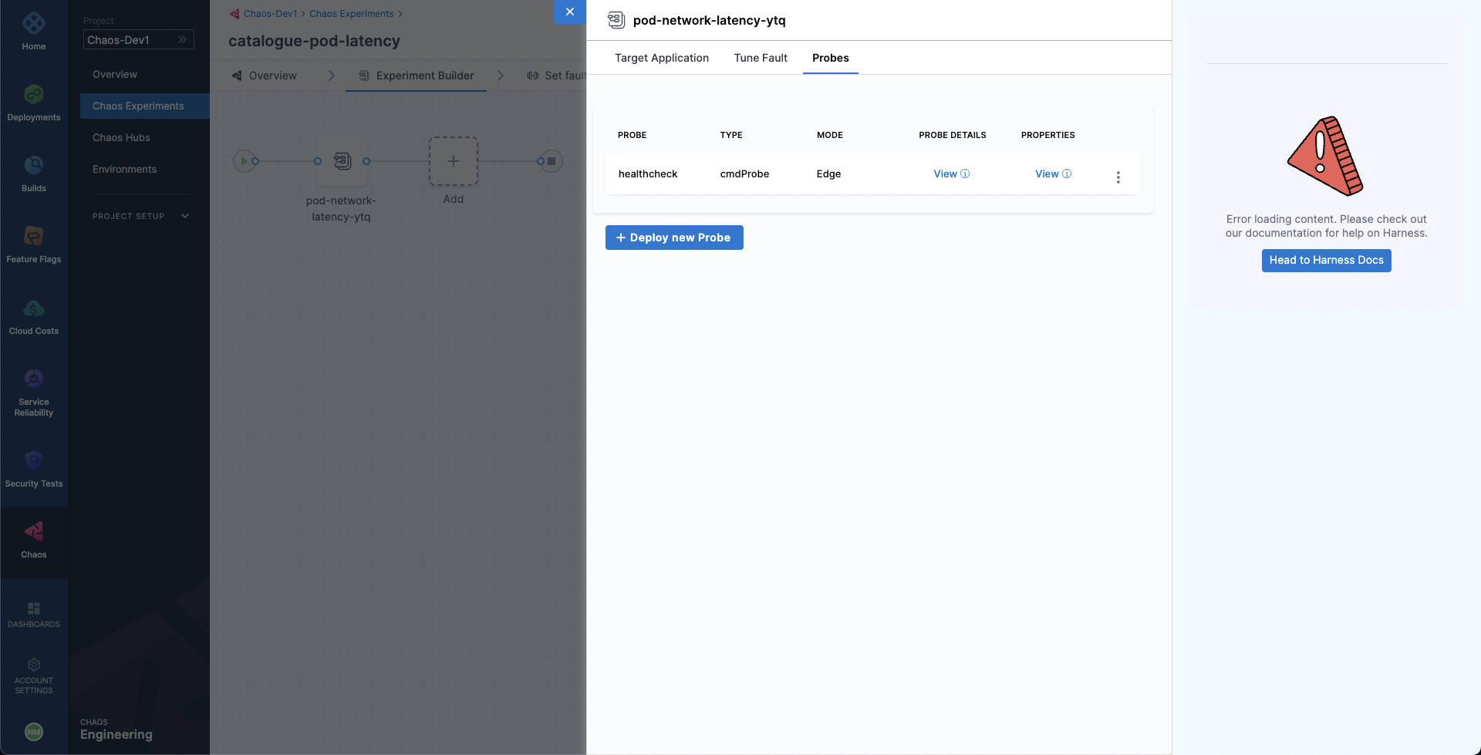Open Environments in side menu
Image resolution: width=1481 pixels, height=755 pixels.
(124, 169)
